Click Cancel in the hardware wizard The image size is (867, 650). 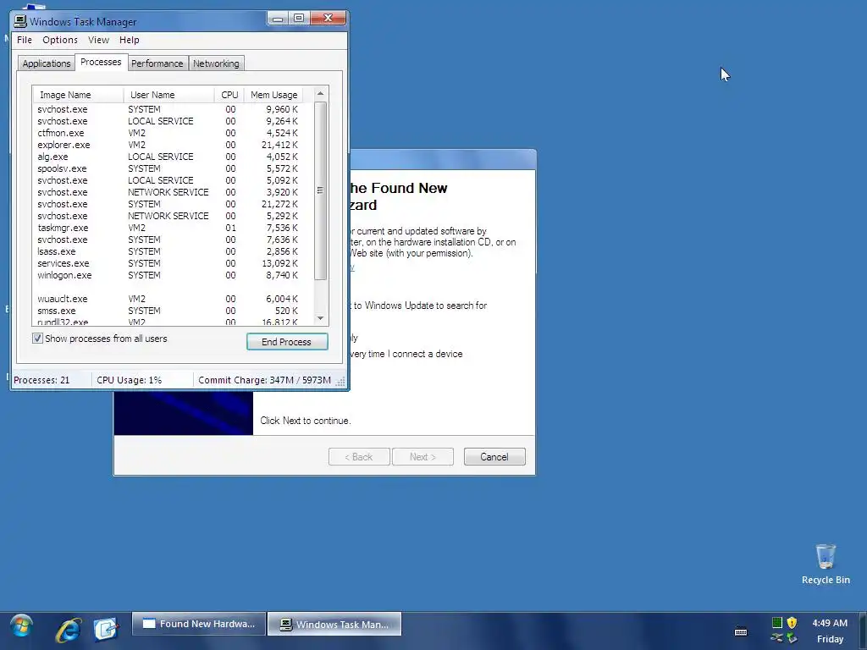point(494,456)
